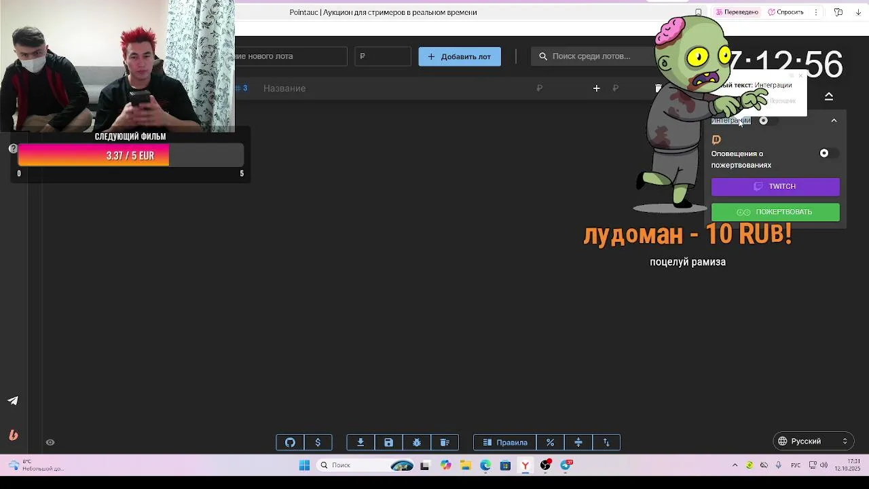Open Yandex Browser from taskbar

[525, 465]
